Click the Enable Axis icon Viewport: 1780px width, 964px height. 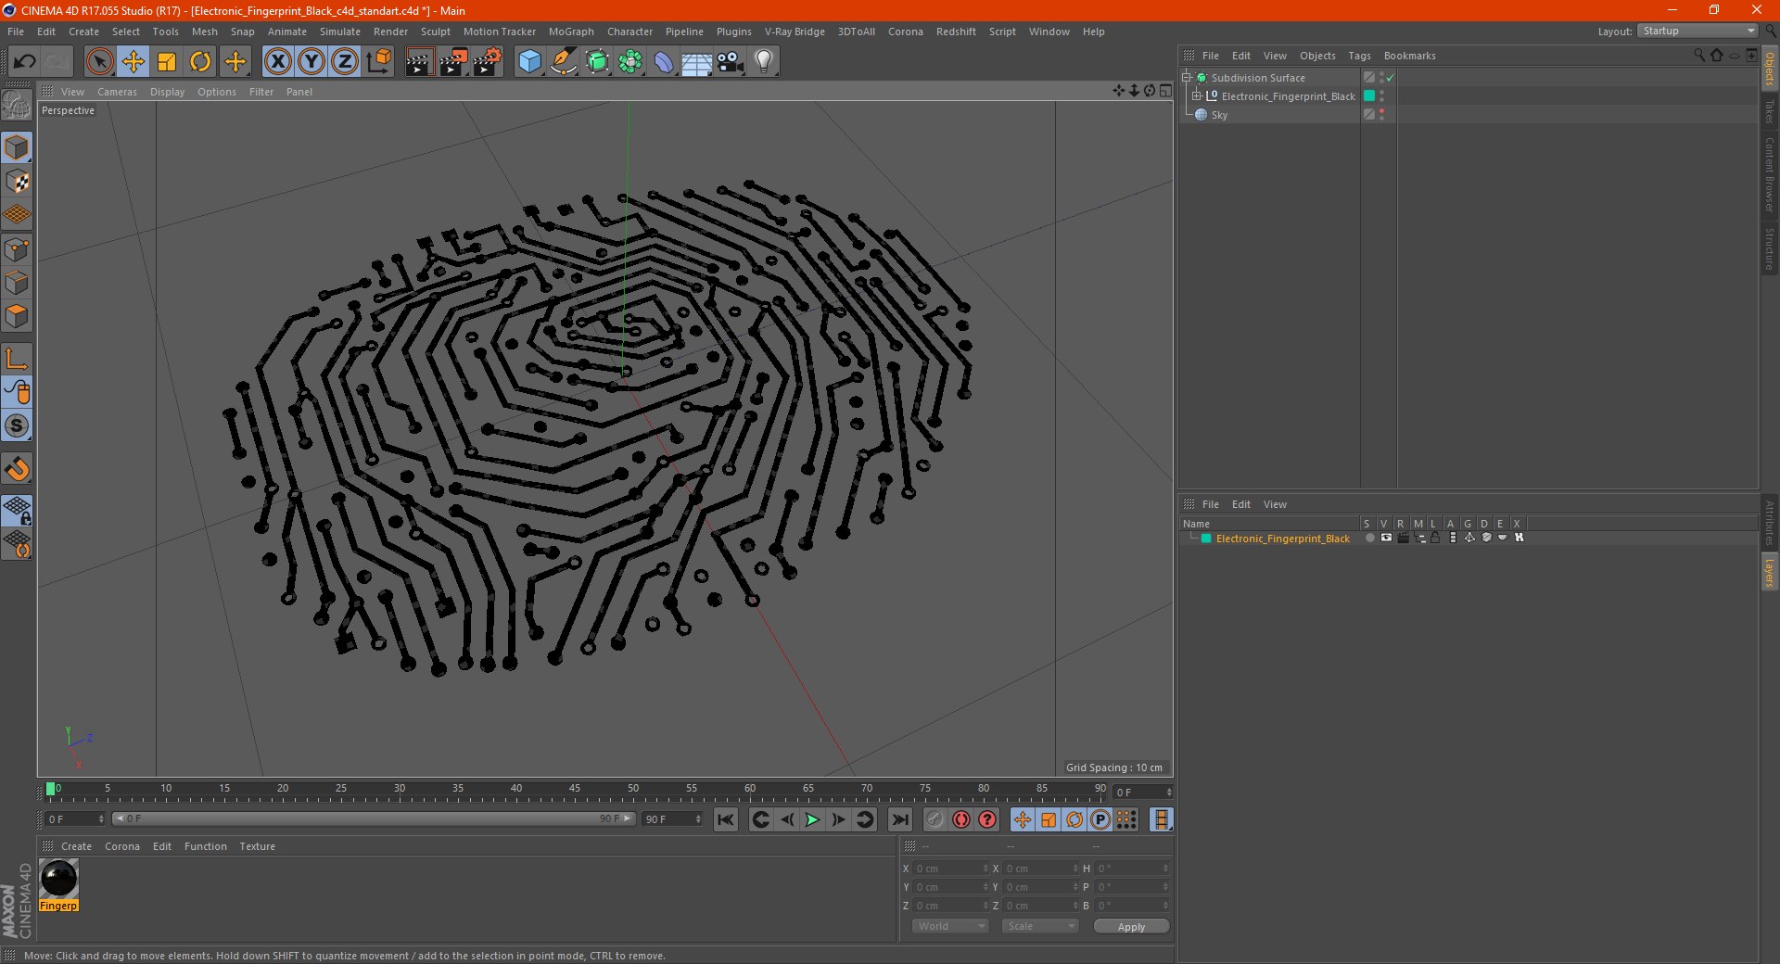point(17,359)
